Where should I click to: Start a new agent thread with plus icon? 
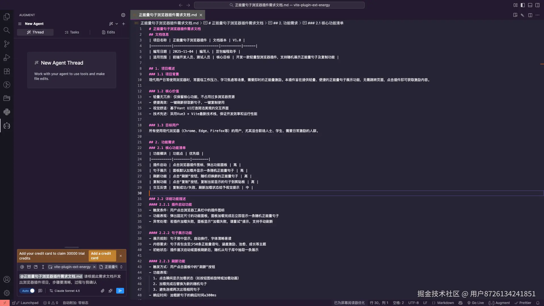point(124,24)
